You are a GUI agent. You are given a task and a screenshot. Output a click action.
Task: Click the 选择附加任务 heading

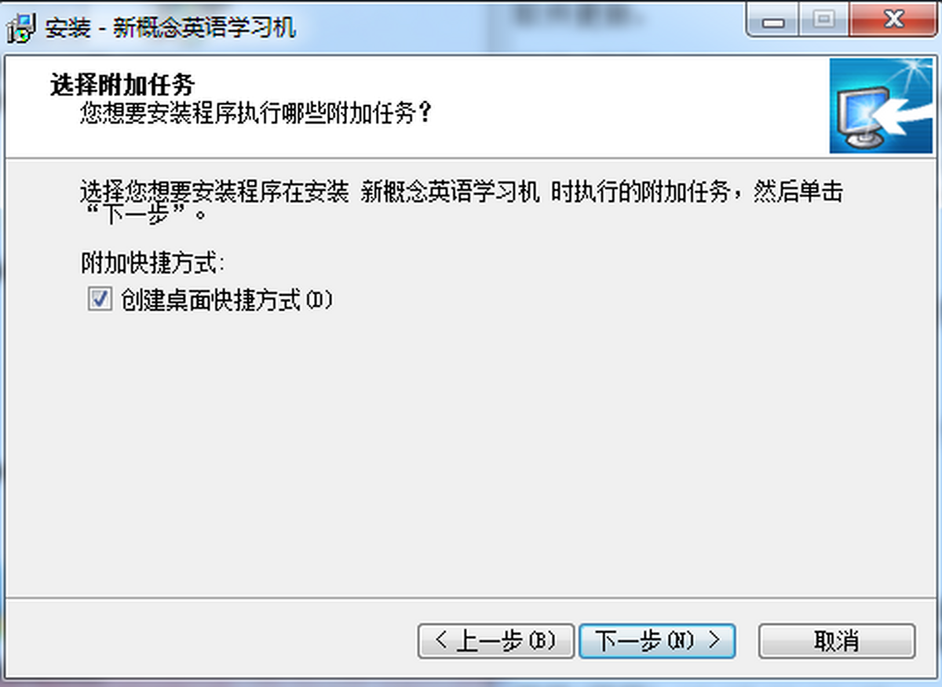tap(122, 85)
